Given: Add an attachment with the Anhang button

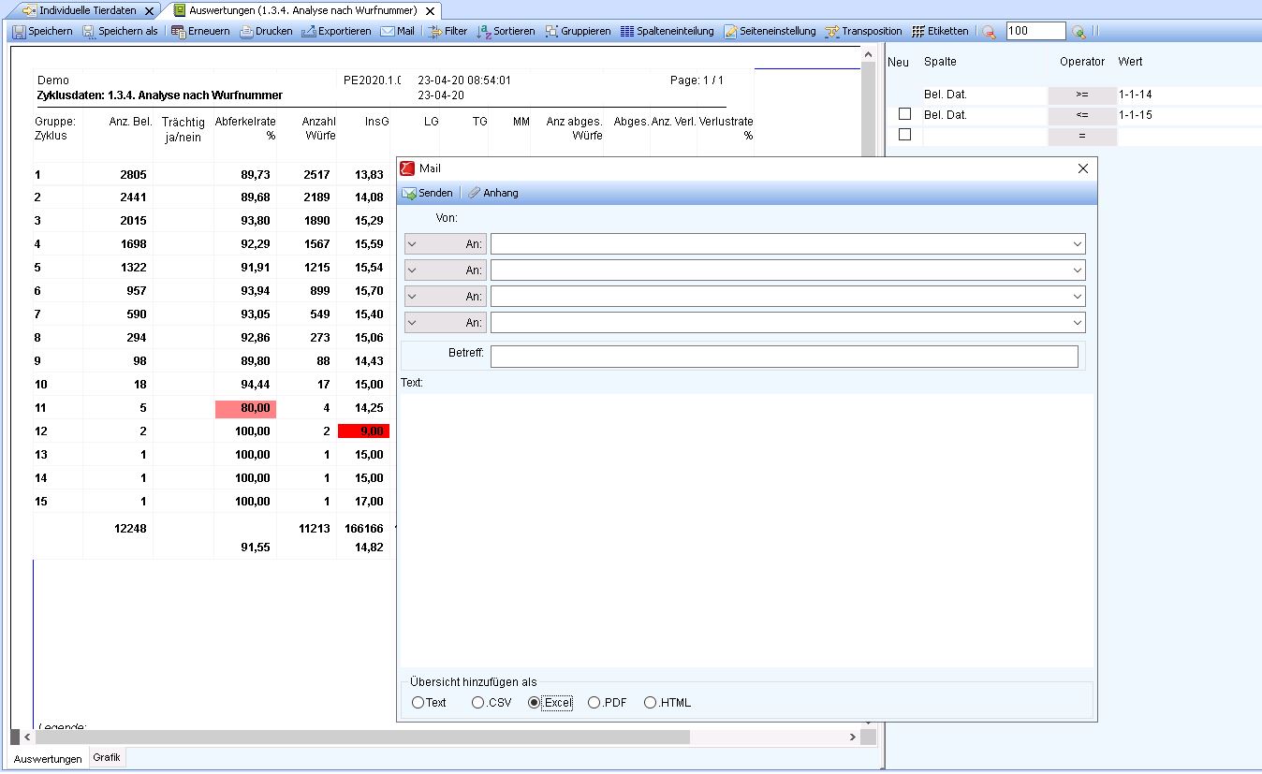Looking at the screenshot, I should pos(492,193).
